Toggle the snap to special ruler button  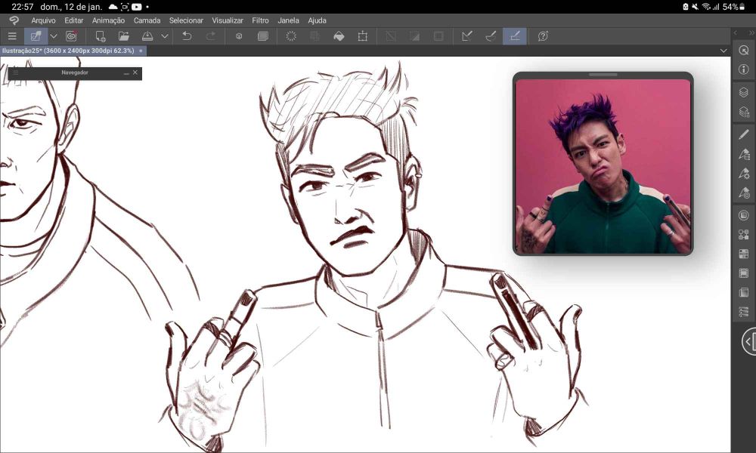click(x=491, y=35)
